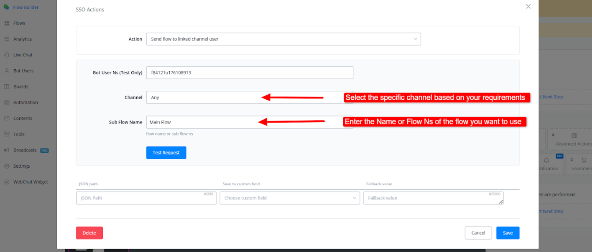
Task: Click the red Delete button
Action: click(89, 233)
